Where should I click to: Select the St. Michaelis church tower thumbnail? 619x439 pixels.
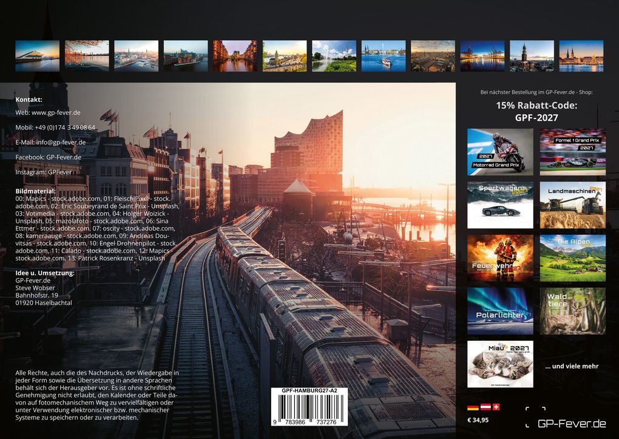532,56
